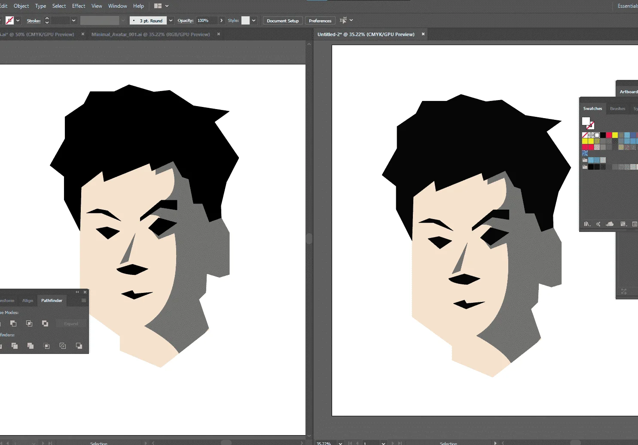Open the Swatch Libraries menu icon
The width and height of the screenshot is (638, 445).
(x=587, y=224)
